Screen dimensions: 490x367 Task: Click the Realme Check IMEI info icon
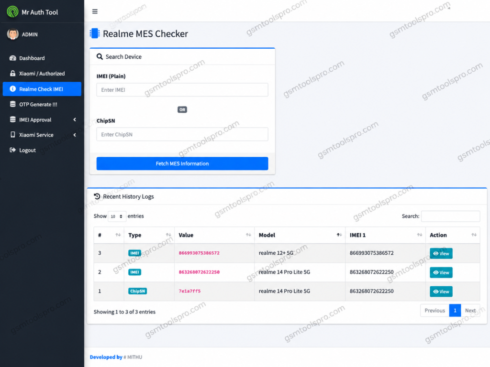coord(13,89)
